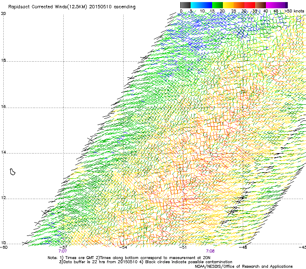This screenshot has height=269, width=306.
Task: Select the yellow 20-25 knots legend swatch
Action: tap(228, 5)
